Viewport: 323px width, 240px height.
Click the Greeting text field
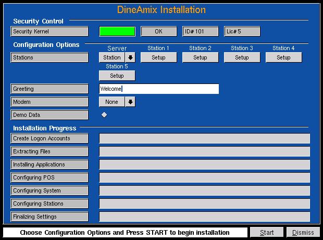(x=159, y=89)
